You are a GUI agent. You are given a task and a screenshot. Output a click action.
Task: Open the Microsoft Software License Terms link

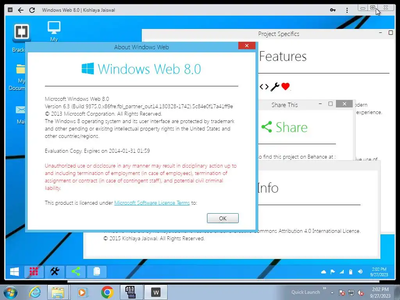tap(152, 203)
